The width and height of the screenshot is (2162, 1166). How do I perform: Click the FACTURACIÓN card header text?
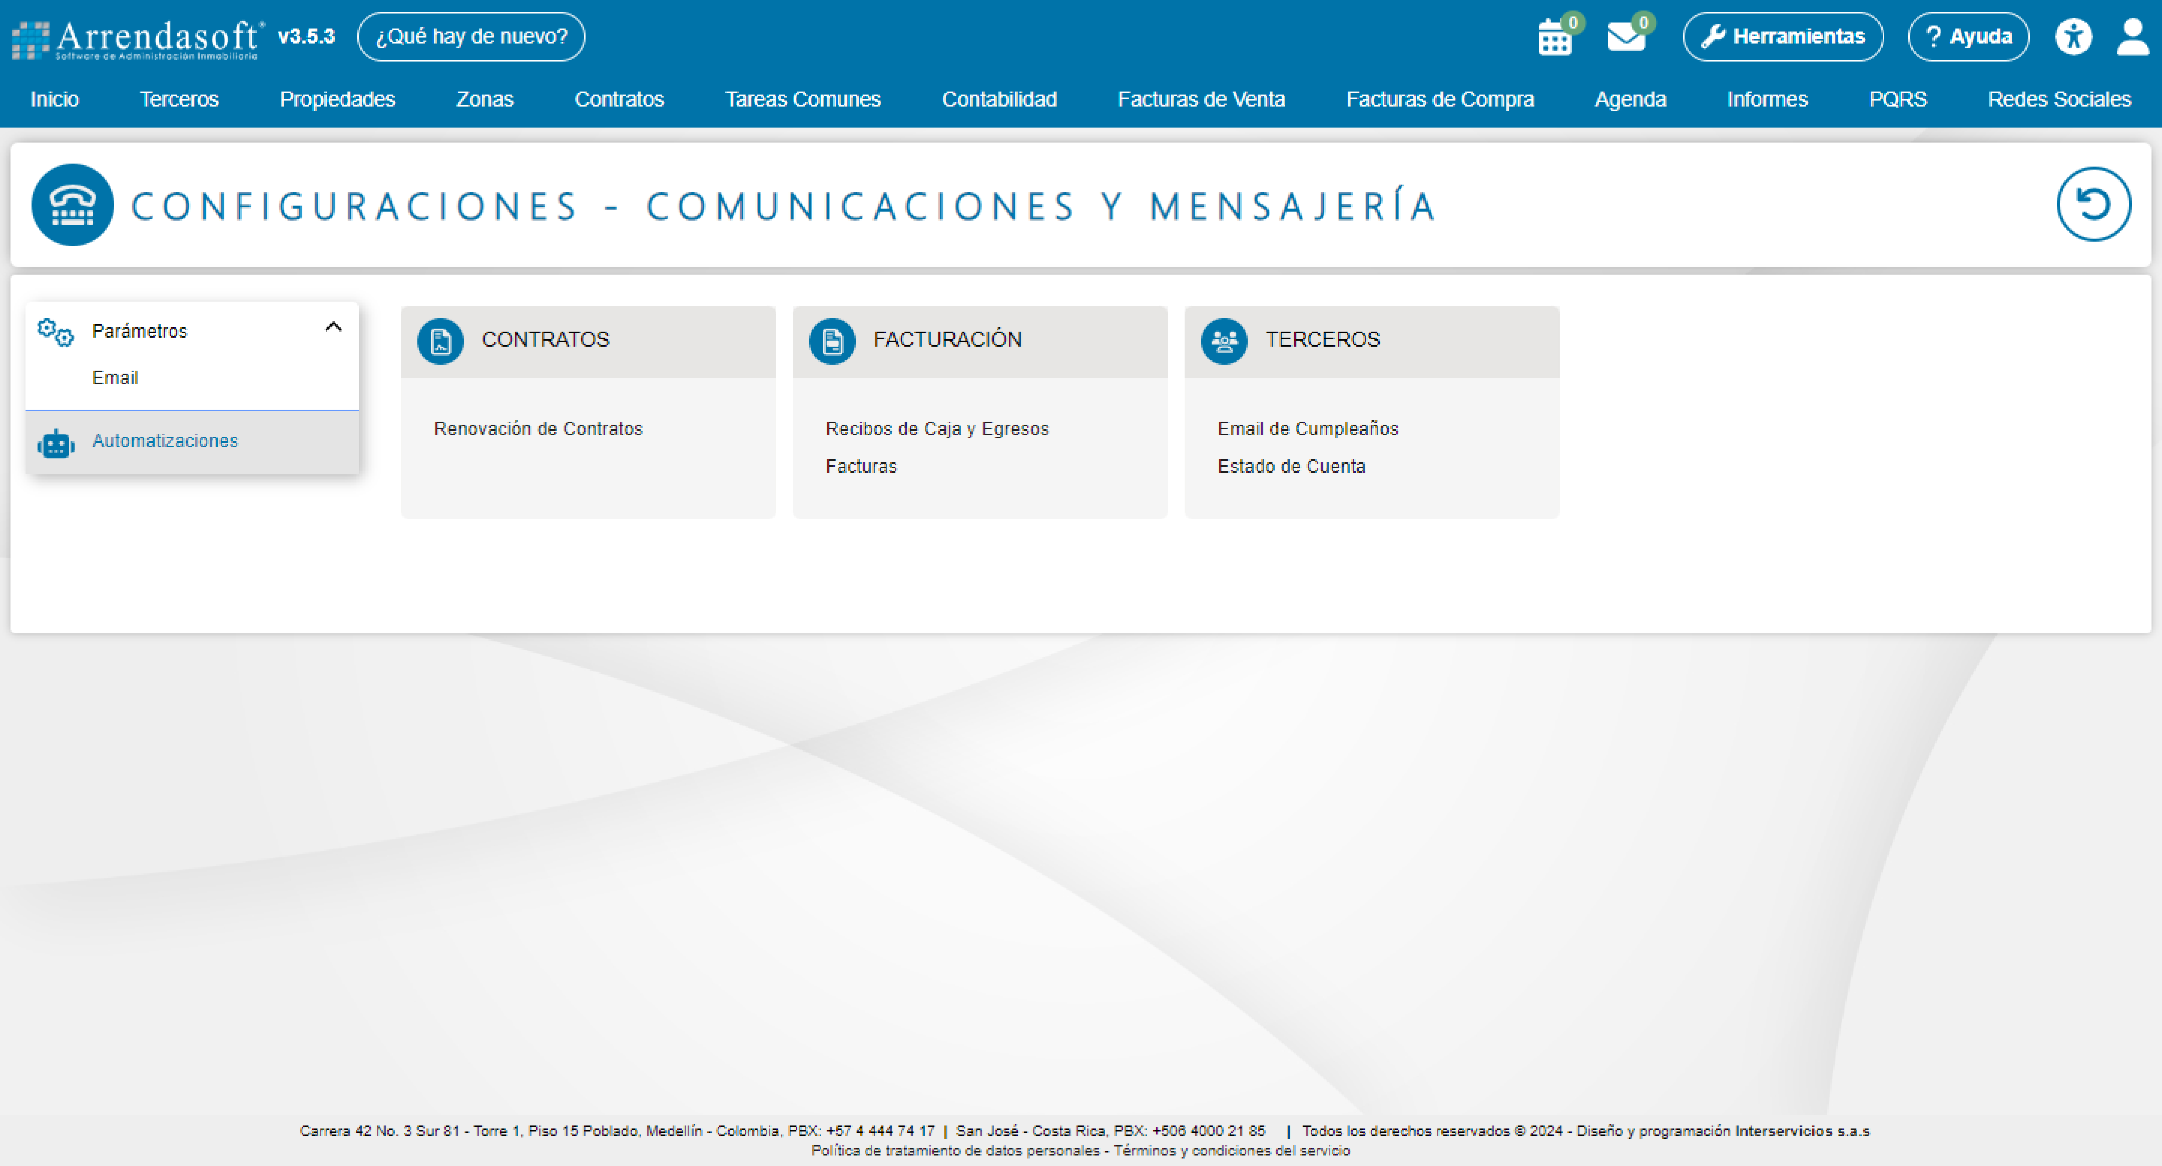tap(947, 340)
